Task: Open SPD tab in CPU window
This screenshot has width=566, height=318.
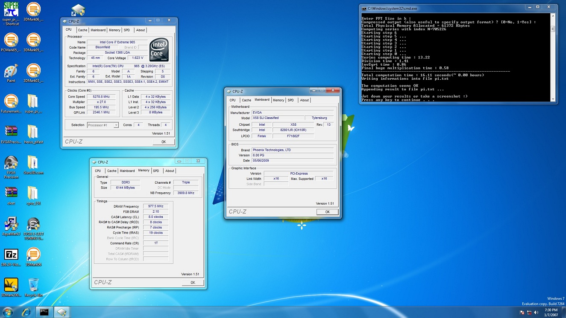Action: [127, 30]
